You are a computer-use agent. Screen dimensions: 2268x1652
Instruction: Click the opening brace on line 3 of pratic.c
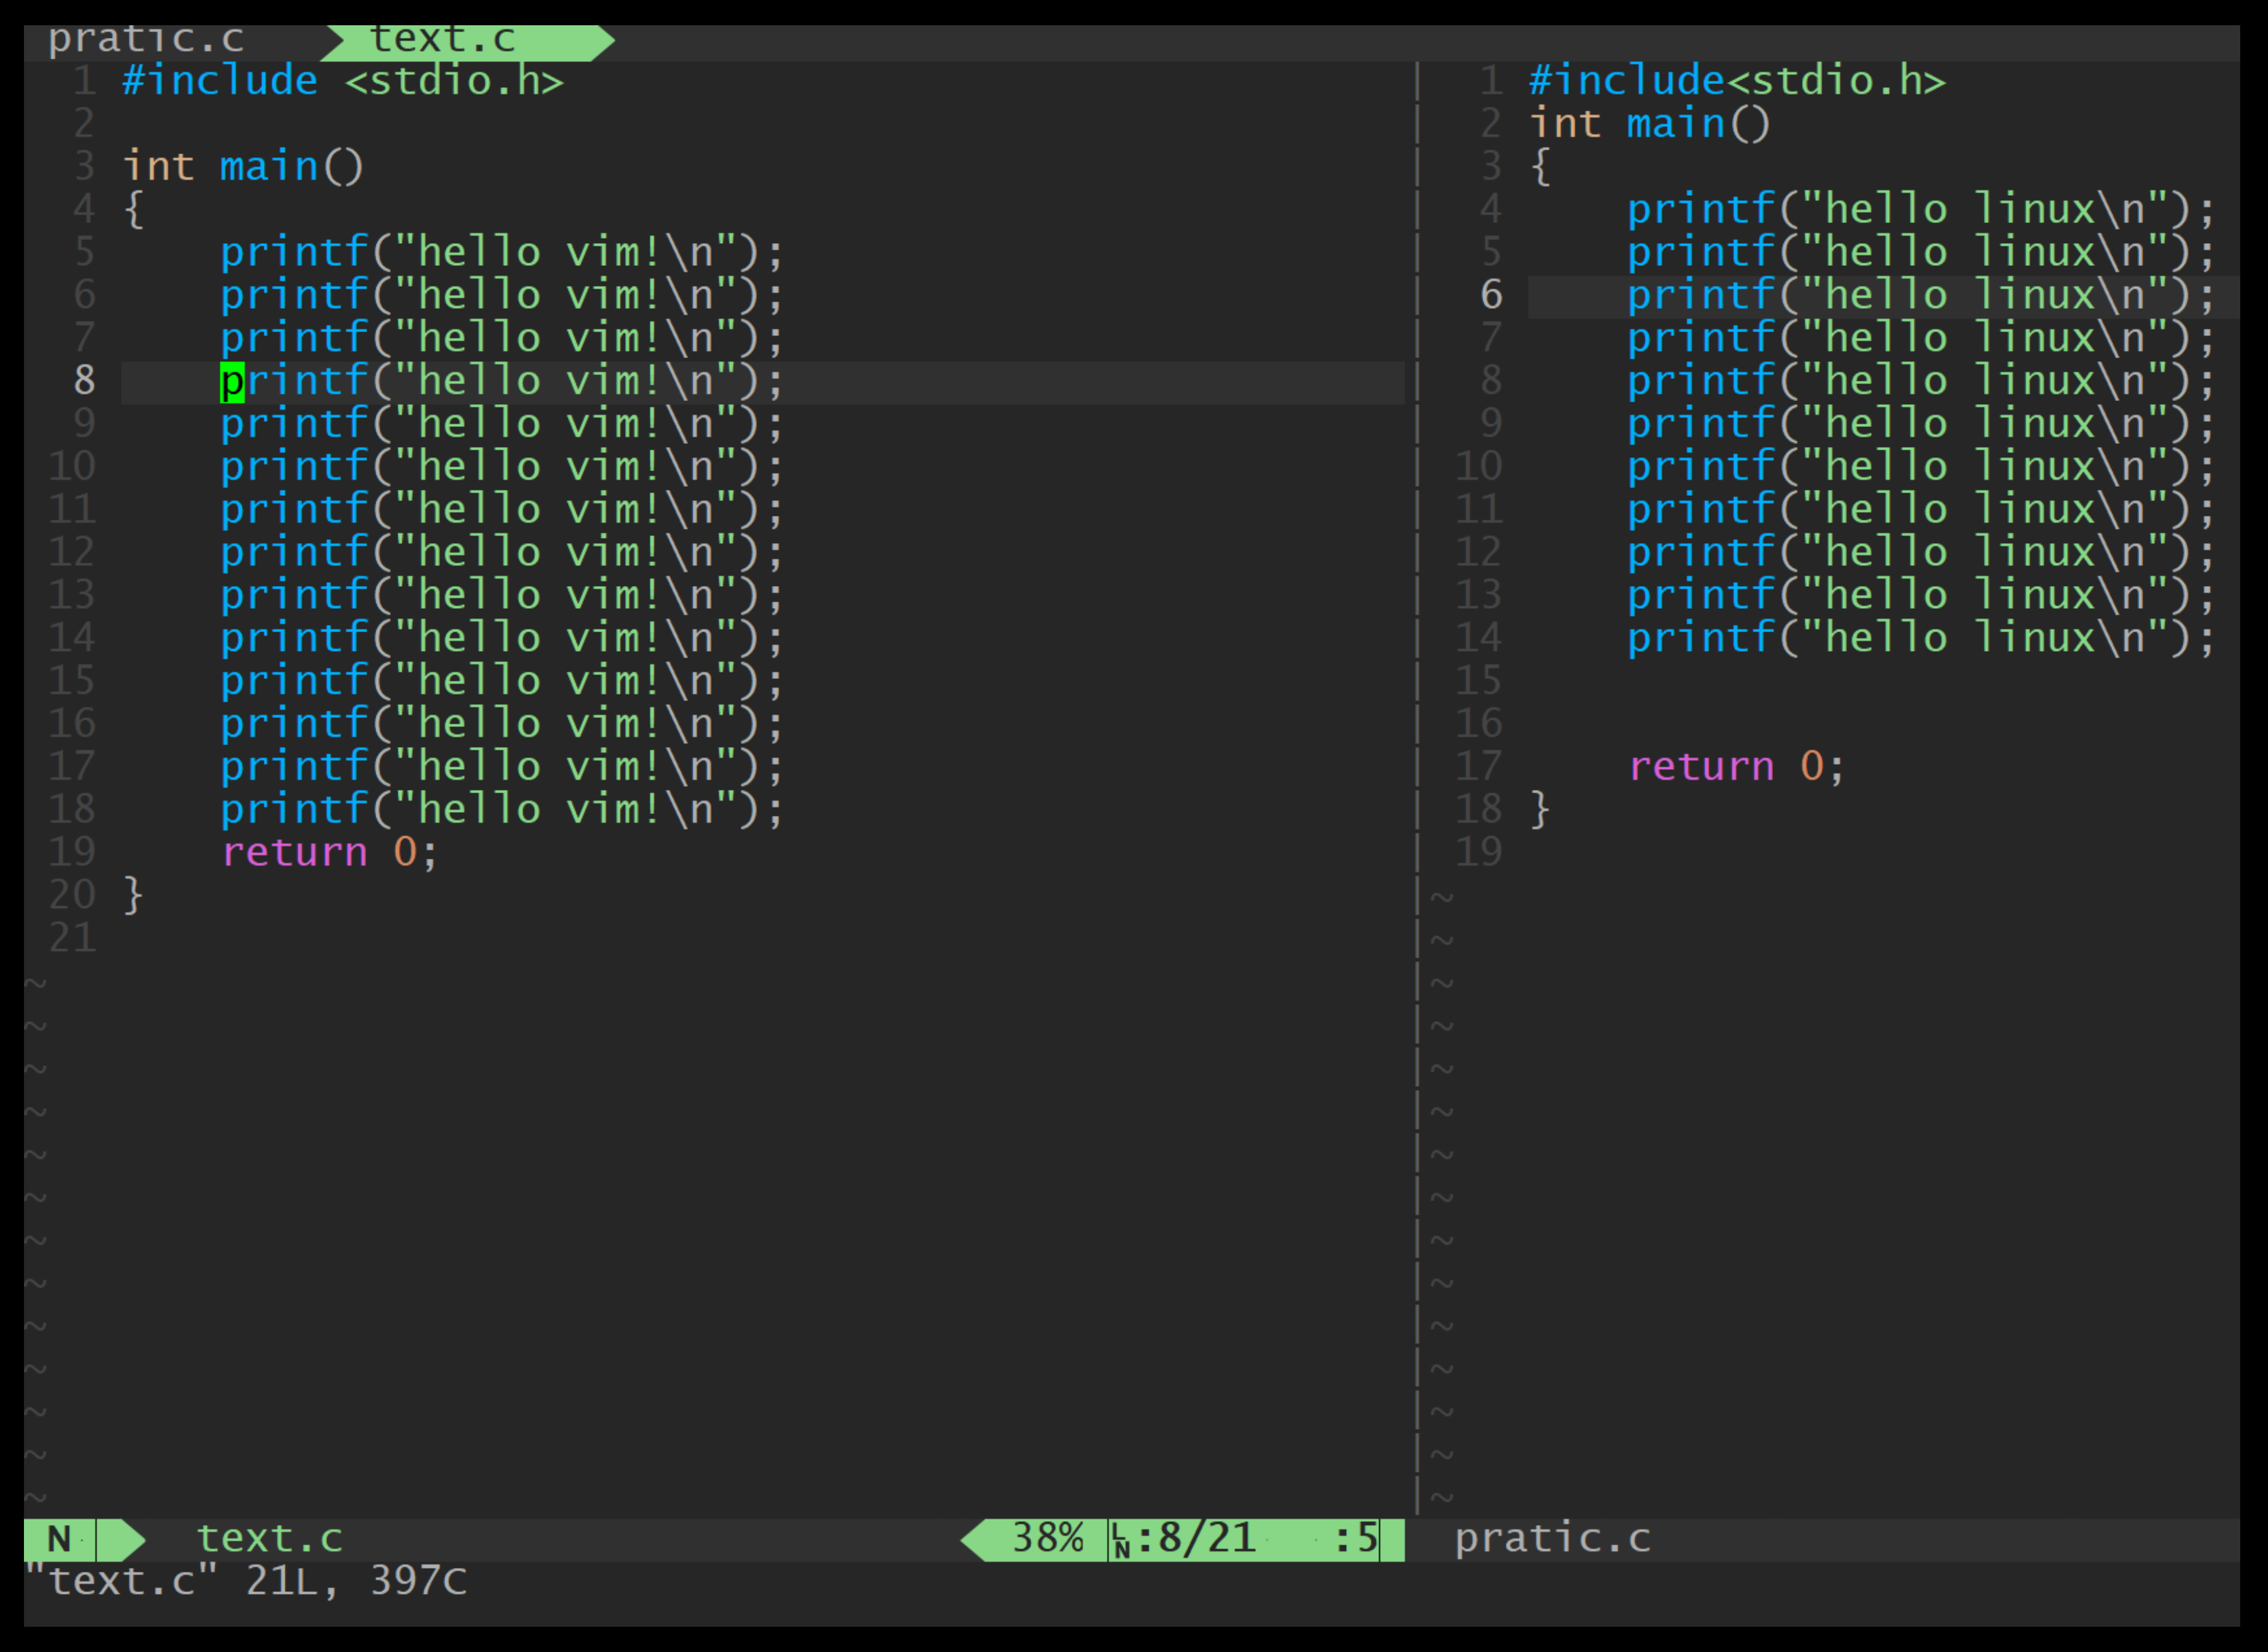1540,167
